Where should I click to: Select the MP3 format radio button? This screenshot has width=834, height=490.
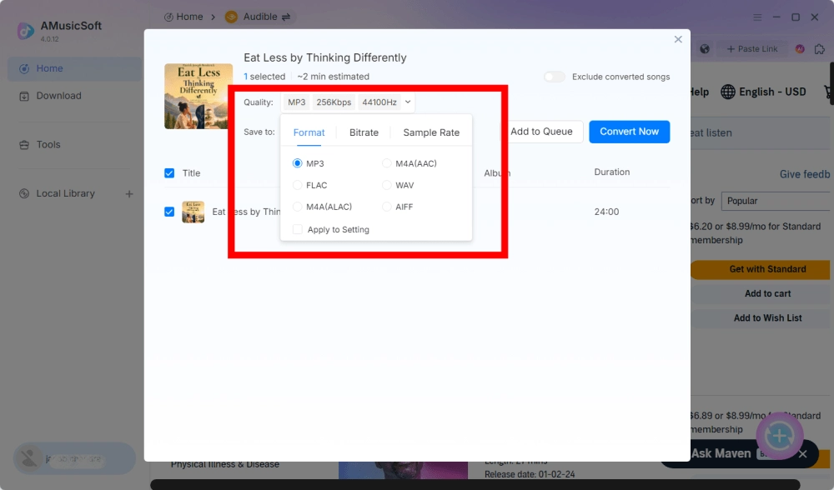point(298,163)
